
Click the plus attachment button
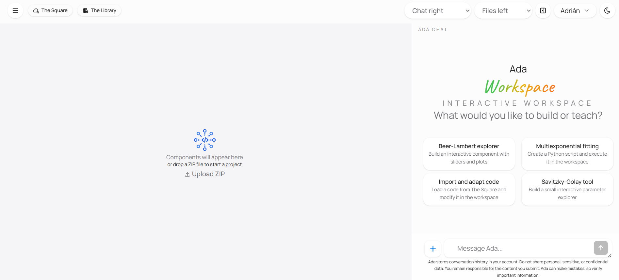(433, 249)
